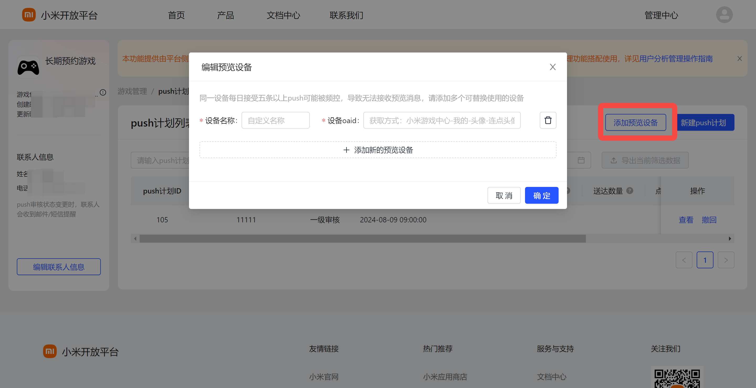Click the trash icon to delete device row

(x=548, y=120)
